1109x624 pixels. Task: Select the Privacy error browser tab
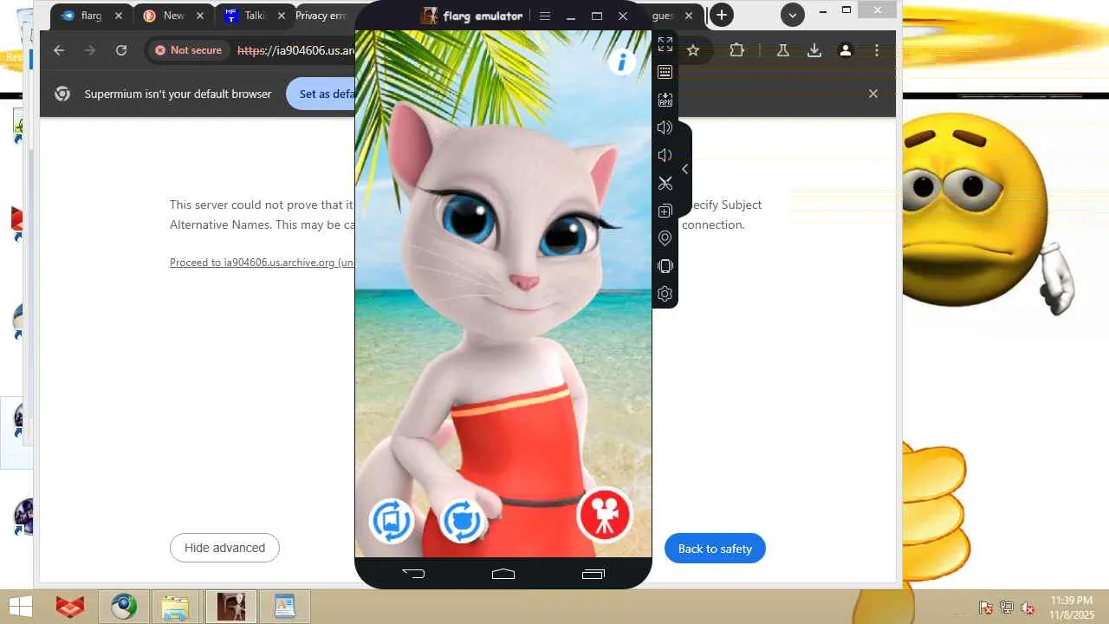(x=321, y=16)
